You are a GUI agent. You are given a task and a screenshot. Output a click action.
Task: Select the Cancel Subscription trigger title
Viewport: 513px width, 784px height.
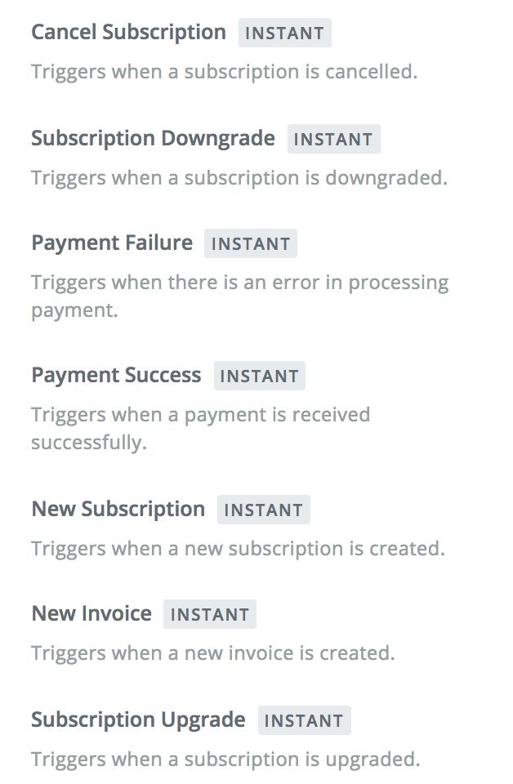(128, 33)
